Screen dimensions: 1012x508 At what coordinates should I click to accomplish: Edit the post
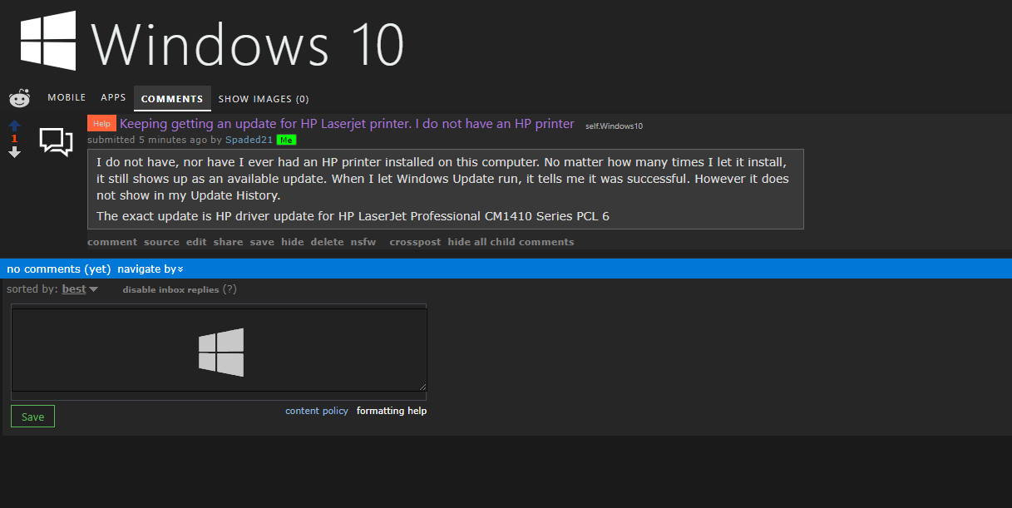(x=196, y=242)
